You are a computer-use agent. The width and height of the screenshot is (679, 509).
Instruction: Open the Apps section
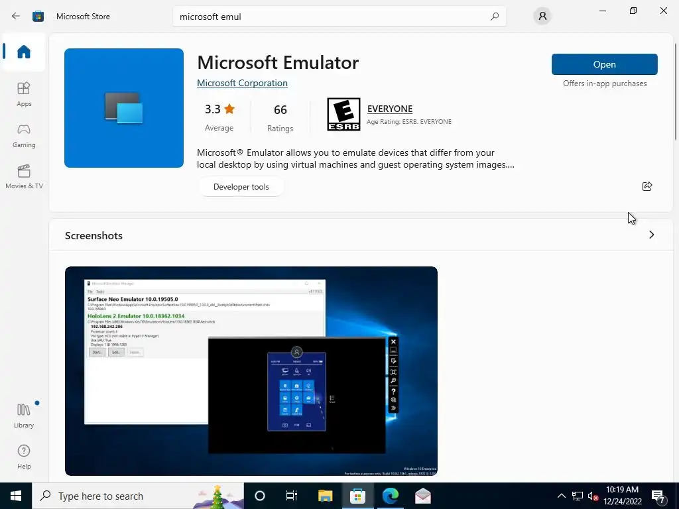(24, 94)
